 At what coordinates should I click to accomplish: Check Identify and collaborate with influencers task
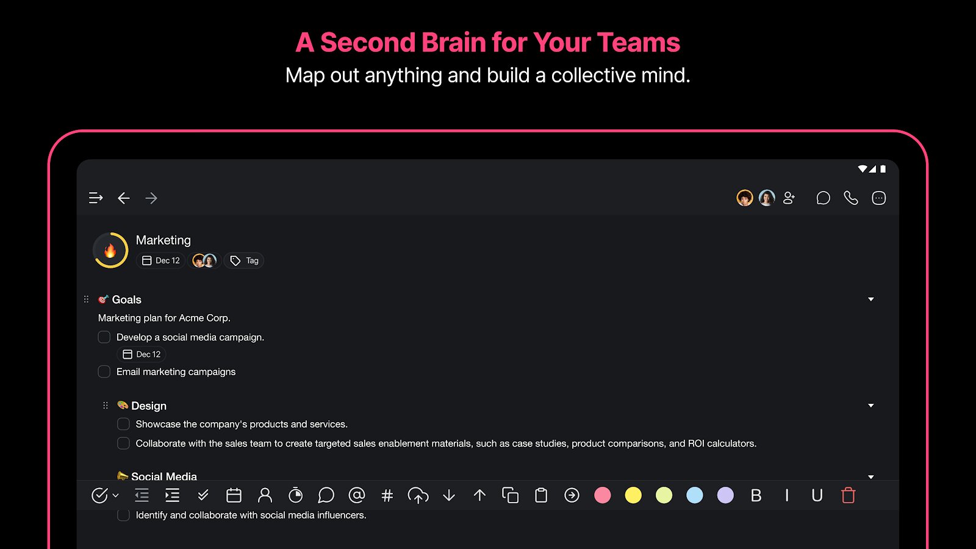coord(123,515)
